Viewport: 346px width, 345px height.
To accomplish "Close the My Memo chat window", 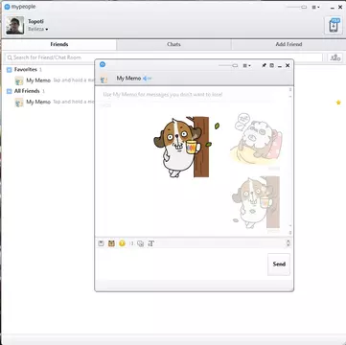I will (288, 65).
